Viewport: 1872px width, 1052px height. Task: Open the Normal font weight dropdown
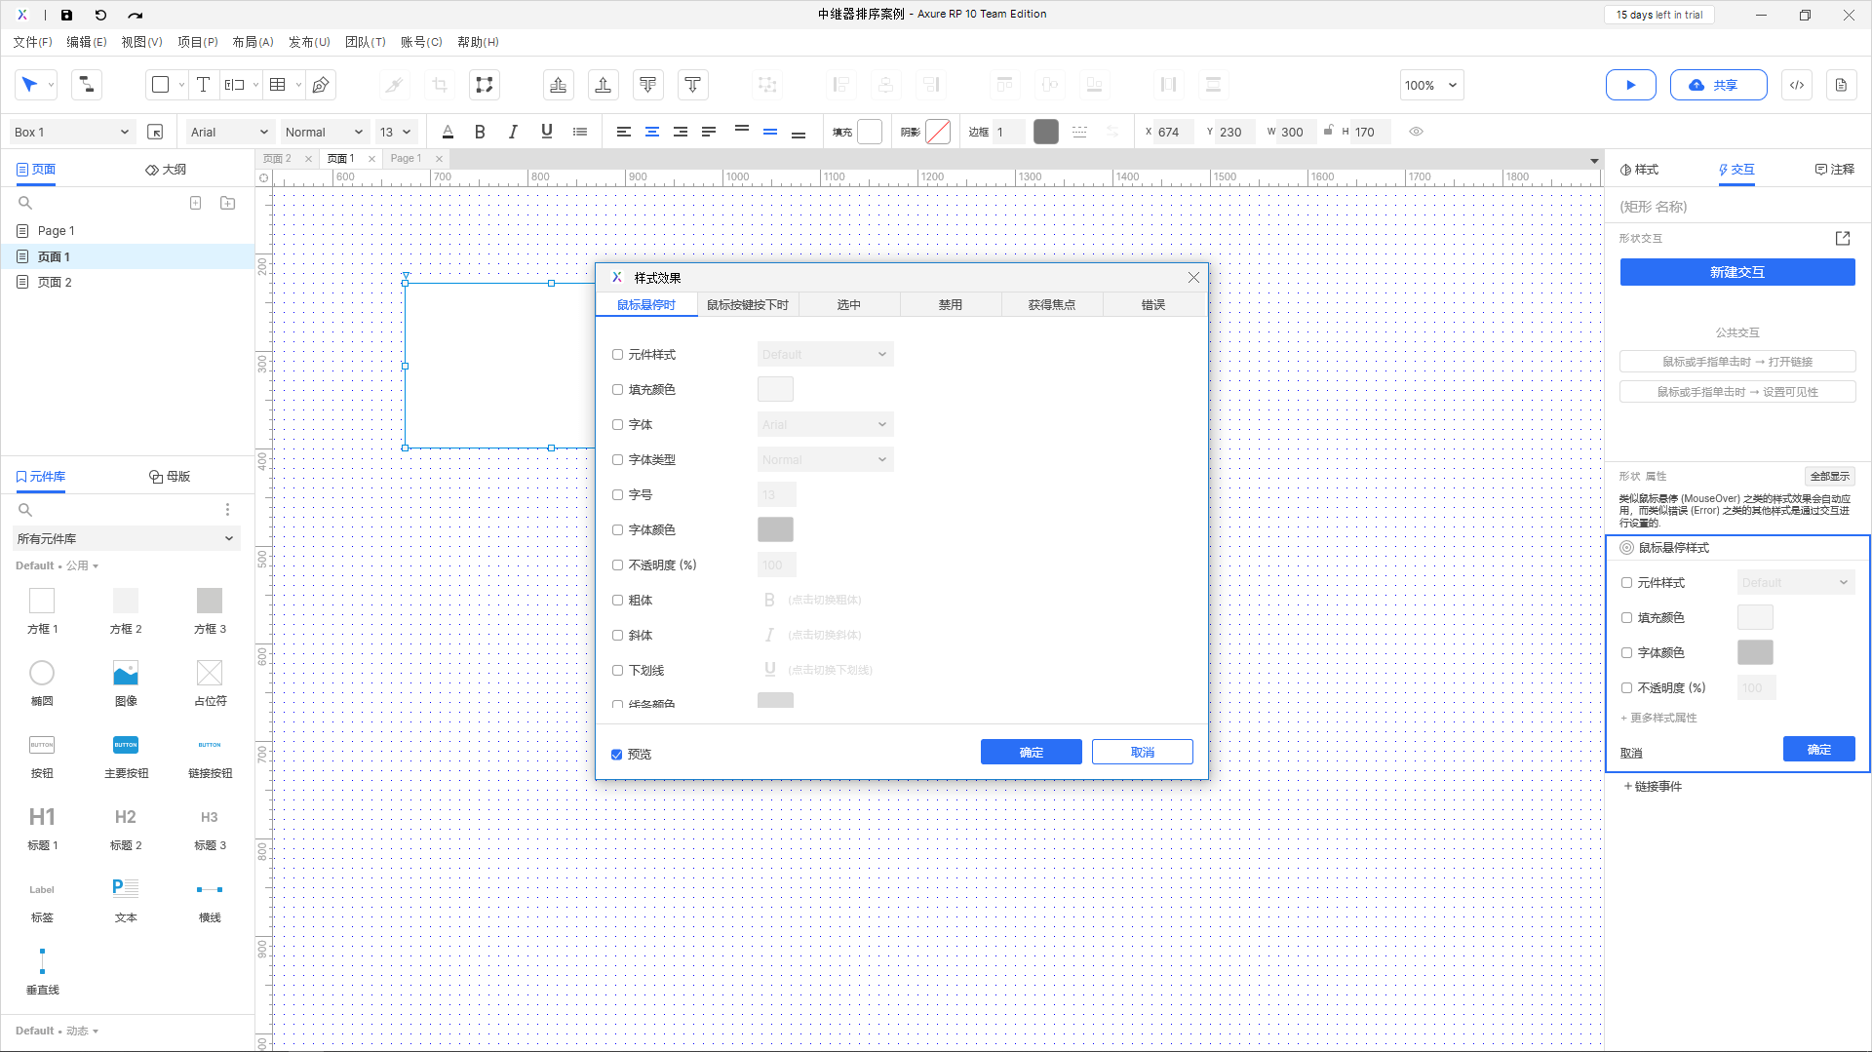pyautogui.click(x=325, y=132)
